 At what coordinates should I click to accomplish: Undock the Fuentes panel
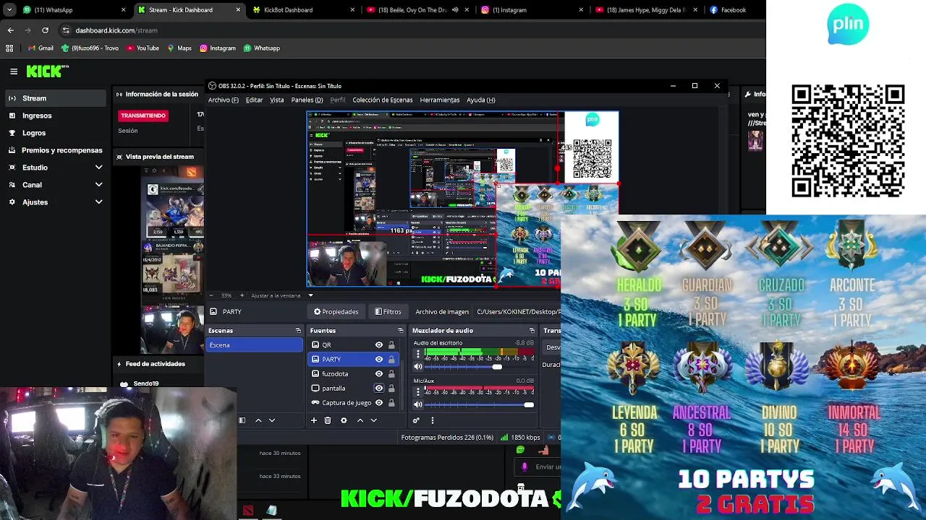click(x=400, y=331)
